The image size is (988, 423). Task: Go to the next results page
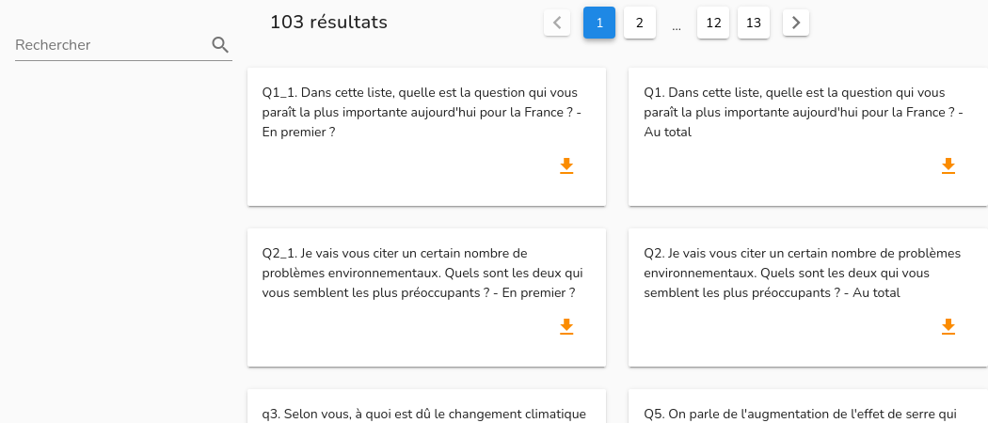[x=796, y=23]
